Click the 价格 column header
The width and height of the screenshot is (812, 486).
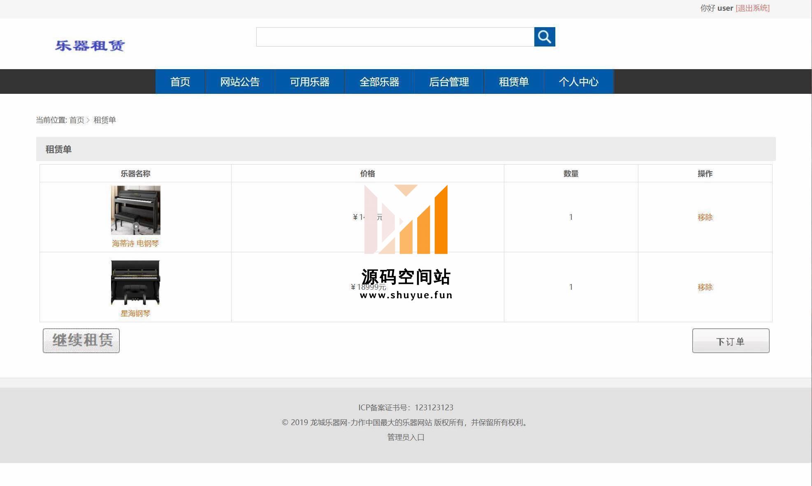(x=367, y=174)
